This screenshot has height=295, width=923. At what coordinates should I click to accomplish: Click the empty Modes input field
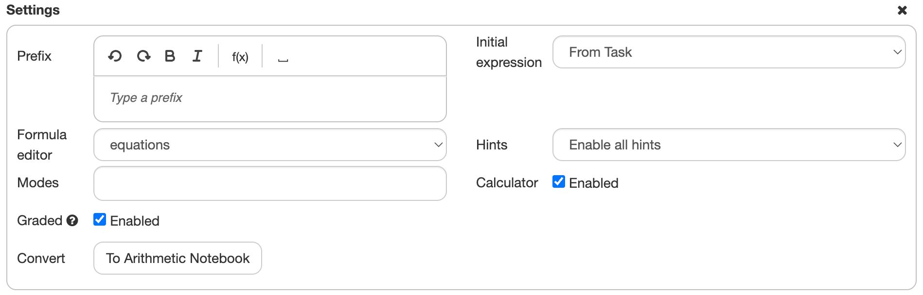(270, 183)
